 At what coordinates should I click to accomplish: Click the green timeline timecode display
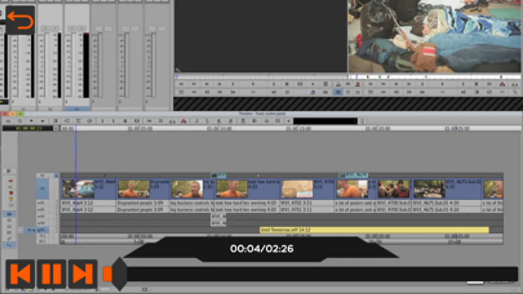pyautogui.click(x=27, y=128)
